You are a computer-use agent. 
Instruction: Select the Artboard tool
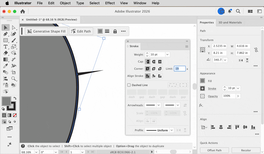pyautogui.click(x=14, y=72)
